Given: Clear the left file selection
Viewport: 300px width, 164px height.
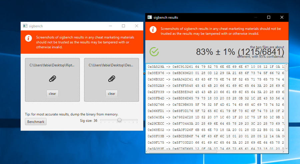Looking at the screenshot, I should pos(52,94).
